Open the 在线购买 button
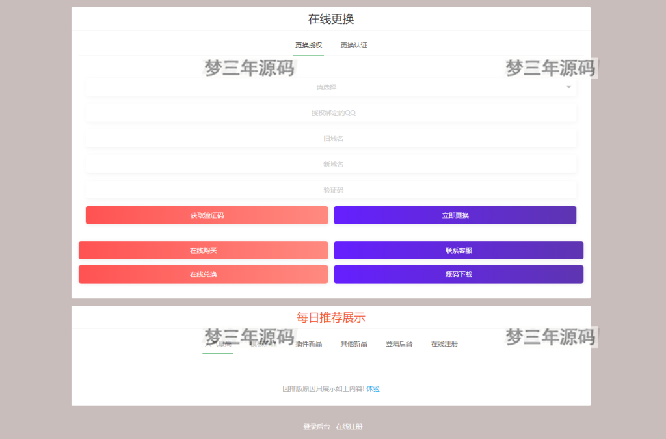This screenshot has width=666, height=439. click(203, 250)
